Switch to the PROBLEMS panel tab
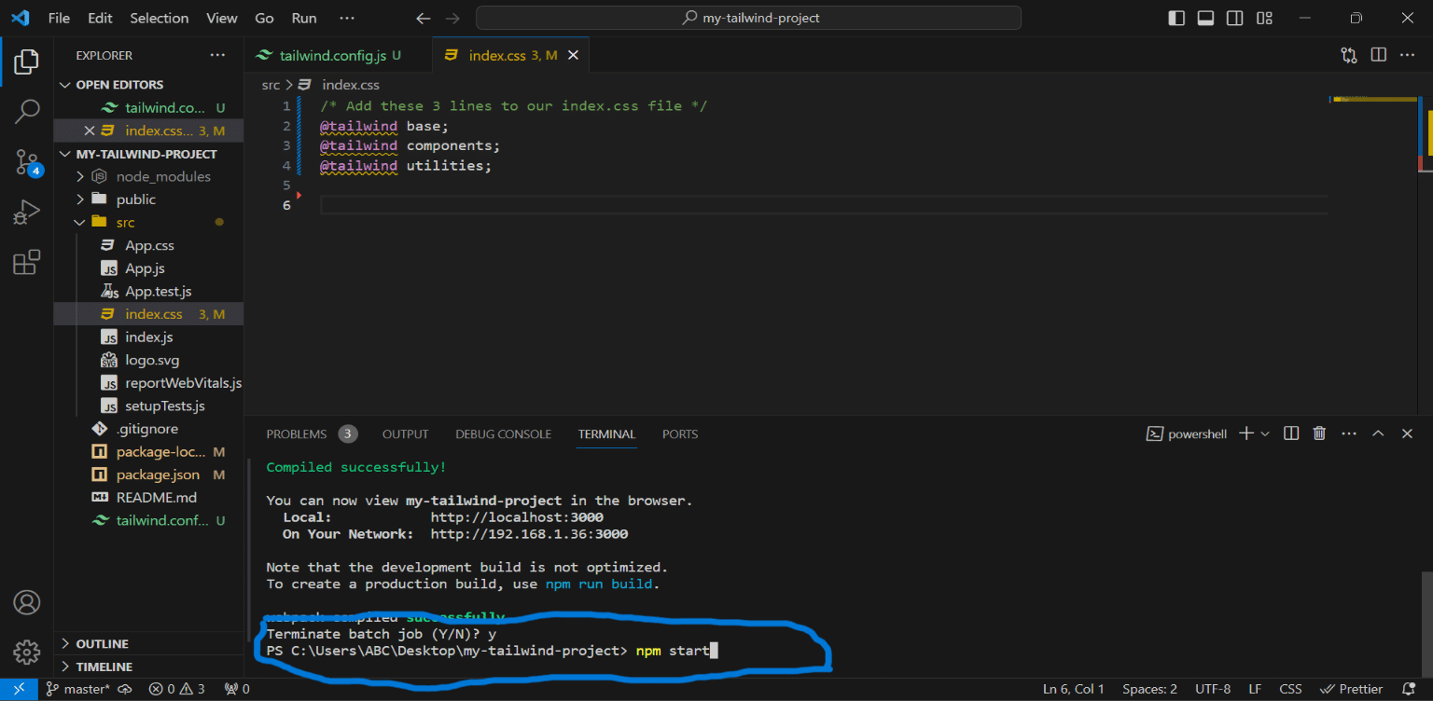This screenshot has width=1433, height=701. (x=297, y=434)
